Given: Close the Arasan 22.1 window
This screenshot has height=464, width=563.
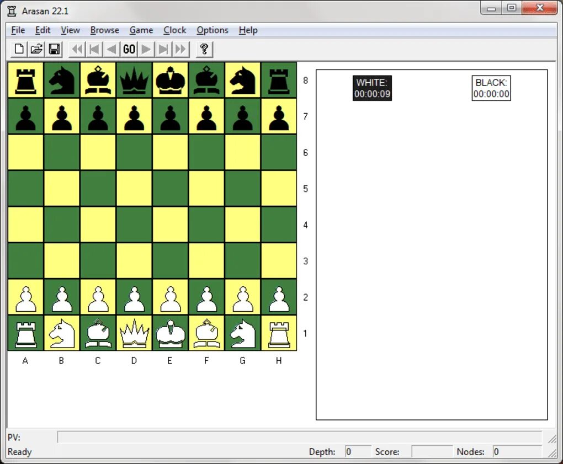Looking at the screenshot, I should [x=540, y=8].
